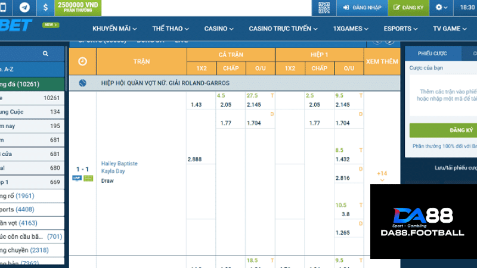The image size is (477, 268).
Task: Click the green NEW badge by logo
Action: [51, 25]
